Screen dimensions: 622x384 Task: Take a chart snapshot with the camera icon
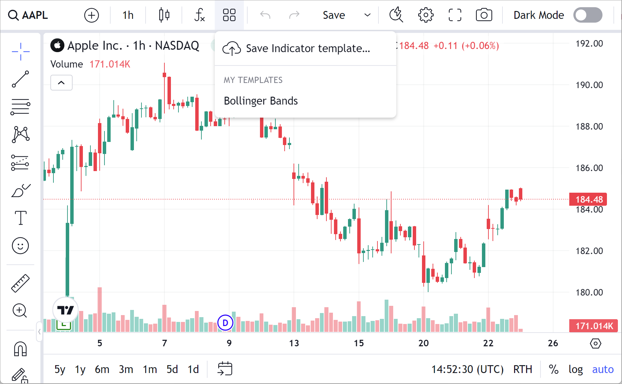[484, 15]
